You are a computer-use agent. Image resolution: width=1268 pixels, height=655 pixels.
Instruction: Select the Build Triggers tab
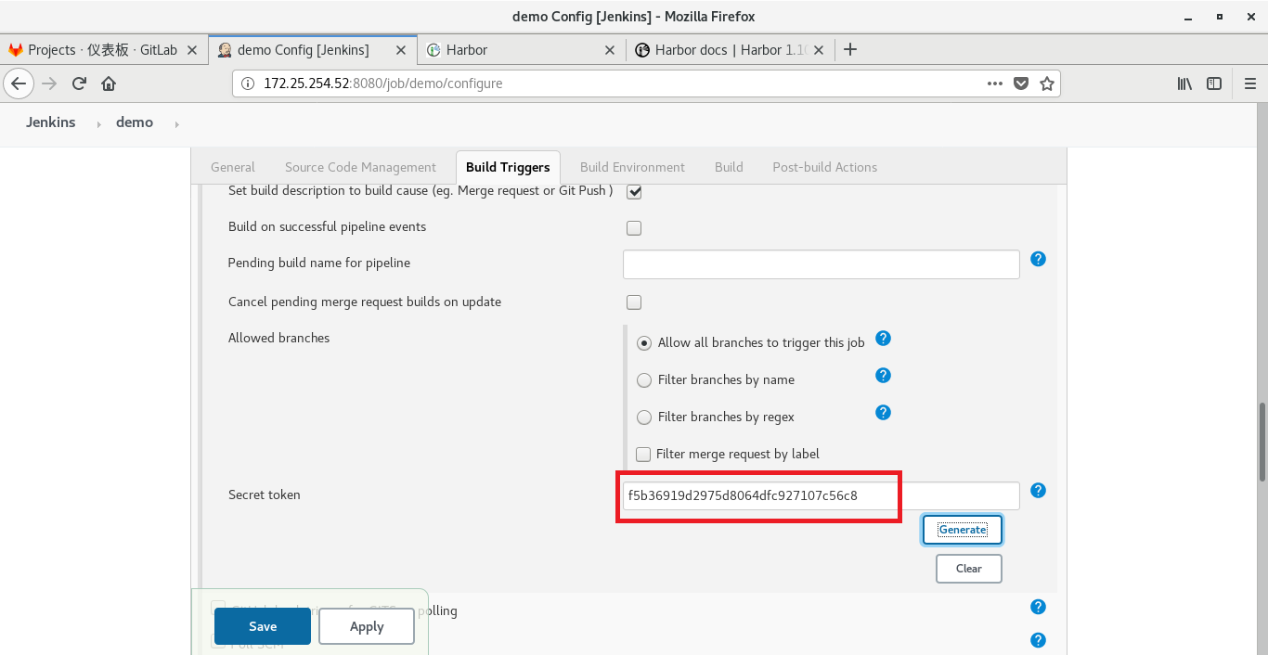[x=508, y=167]
